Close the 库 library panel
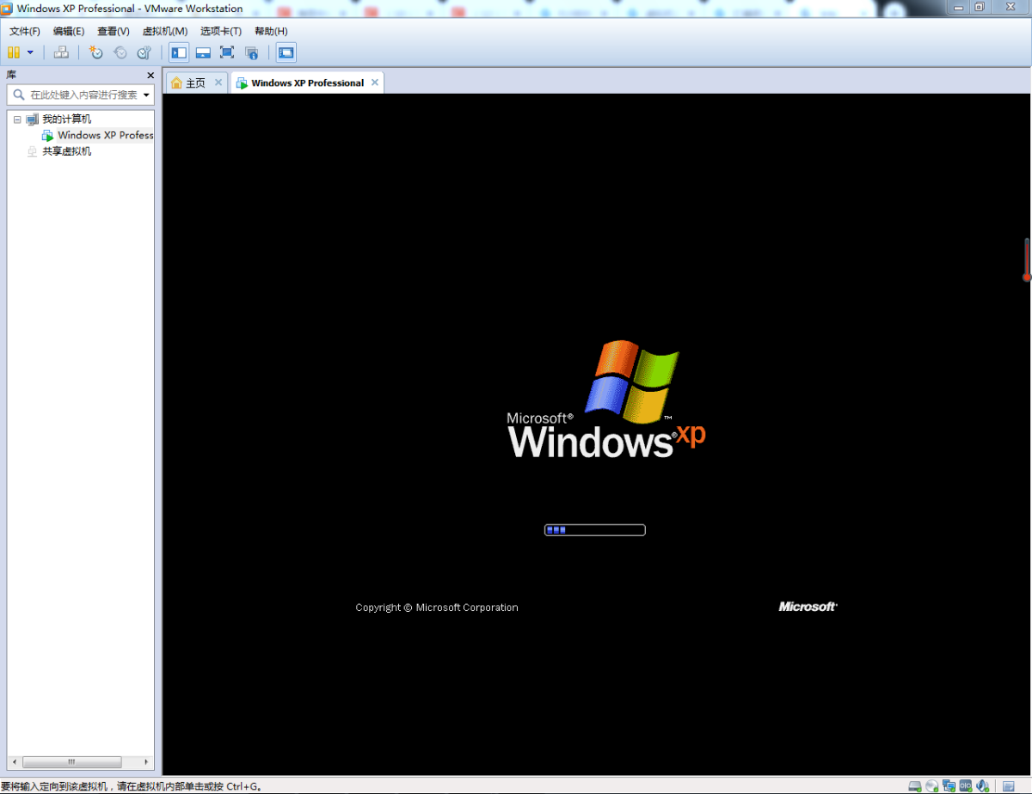This screenshot has width=1032, height=794. tap(150, 76)
